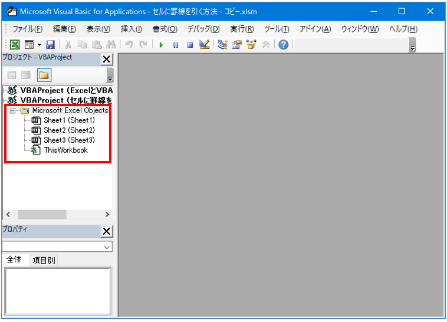Switch to Microsoft Excel view icon
Screen dimensions: 447x322
[15, 44]
